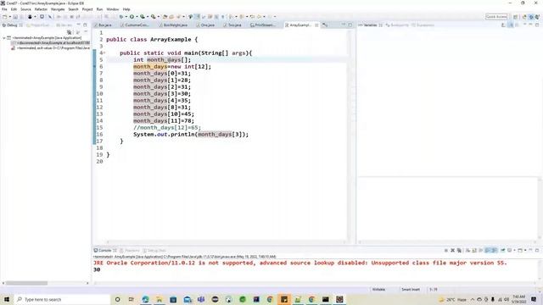543x305 pixels.
Task: Collapse the main method fold marker
Action: click(x=104, y=53)
